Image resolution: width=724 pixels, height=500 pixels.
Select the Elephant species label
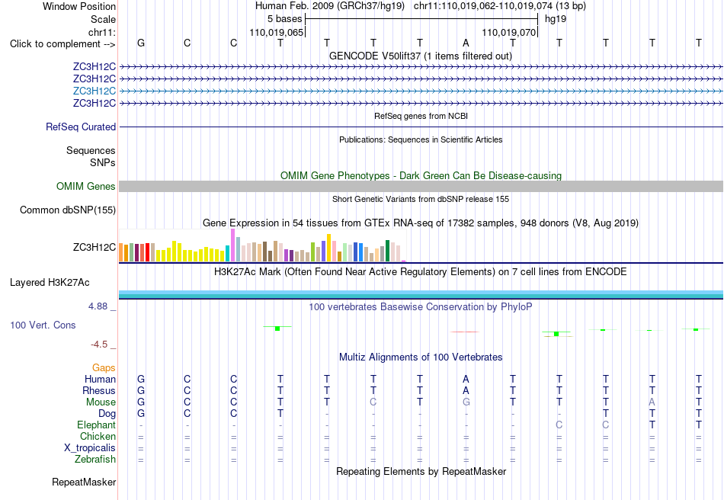point(96,425)
